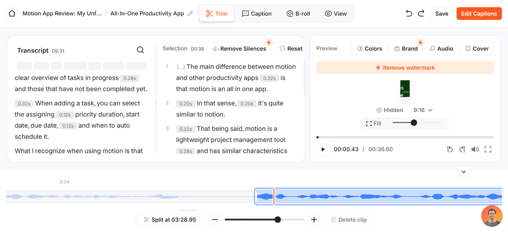Click the green video preview thumbnail
The height and width of the screenshot is (232, 508).
[405, 89]
